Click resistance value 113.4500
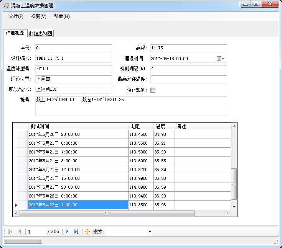The width and height of the screenshot is (282, 248). tap(141, 134)
